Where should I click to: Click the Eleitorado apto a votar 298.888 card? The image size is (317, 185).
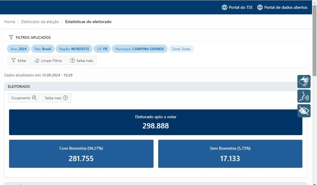point(156,122)
